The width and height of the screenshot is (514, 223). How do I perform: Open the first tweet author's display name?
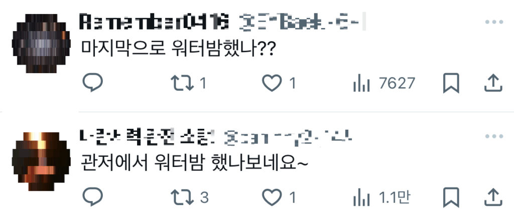(x=154, y=22)
